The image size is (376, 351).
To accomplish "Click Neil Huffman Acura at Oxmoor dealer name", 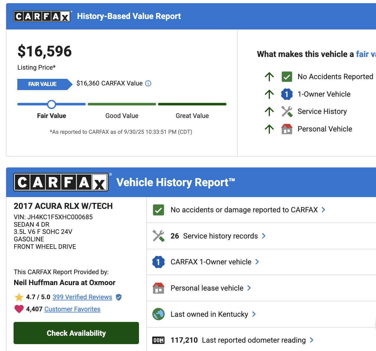I will point(65,283).
